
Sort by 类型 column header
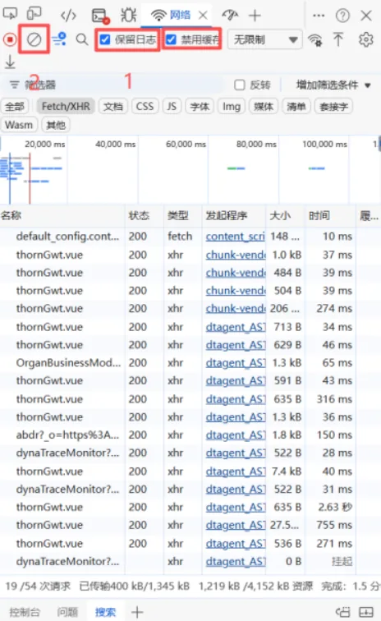click(182, 215)
